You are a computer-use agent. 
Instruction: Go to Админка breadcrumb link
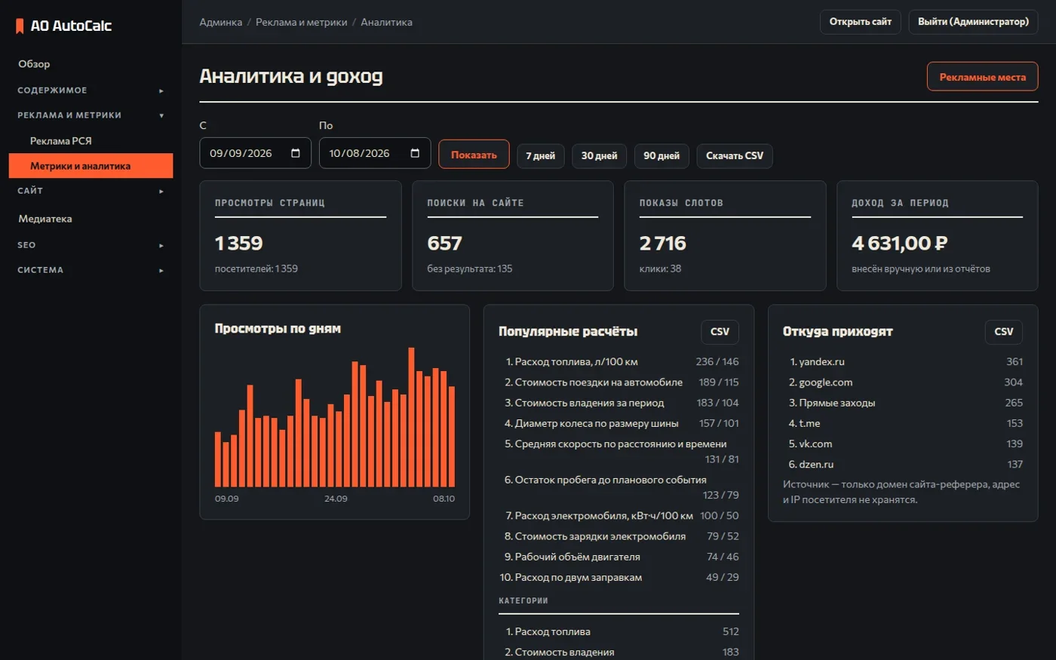[221, 22]
